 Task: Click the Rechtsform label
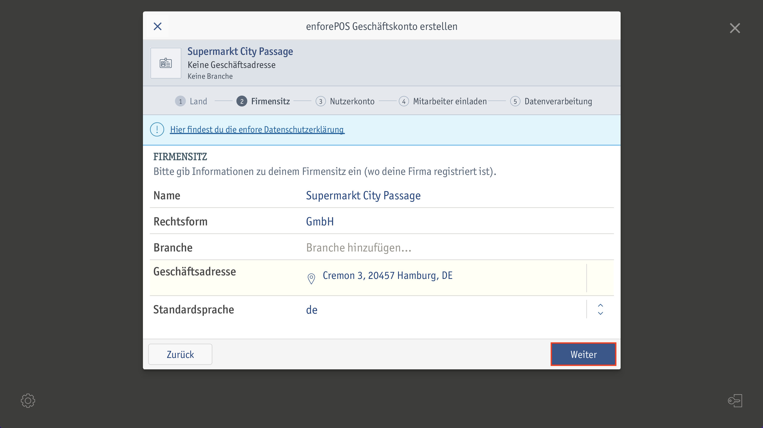(180, 221)
